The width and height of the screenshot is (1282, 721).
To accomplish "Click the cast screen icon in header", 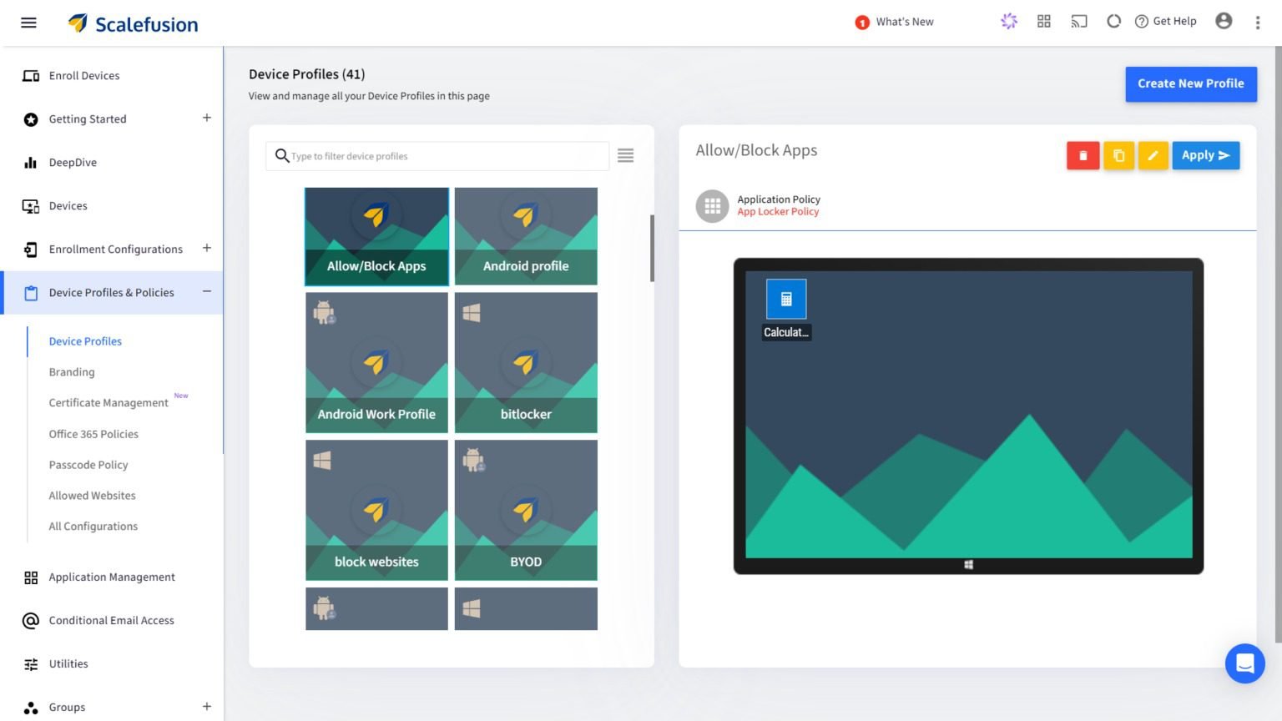I will point(1078,22).
